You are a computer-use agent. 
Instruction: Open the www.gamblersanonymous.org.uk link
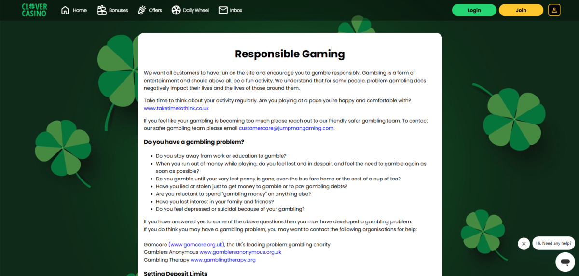tap(240, 252)
